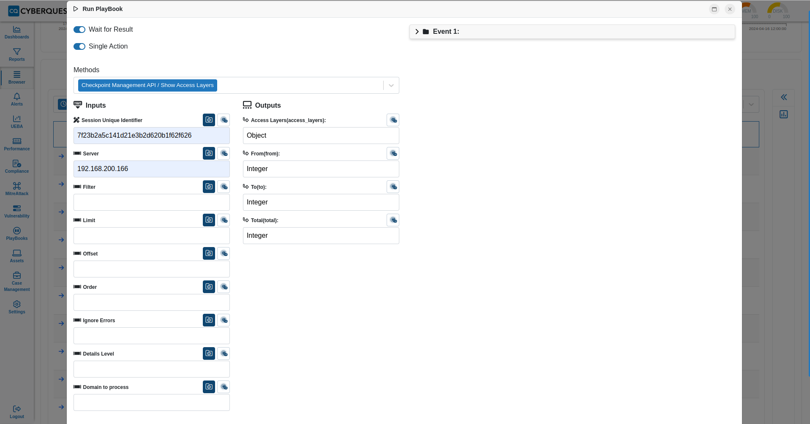Focus the Limit input field
This screenshot has height=424, width=810.
(x=152, y=236)
